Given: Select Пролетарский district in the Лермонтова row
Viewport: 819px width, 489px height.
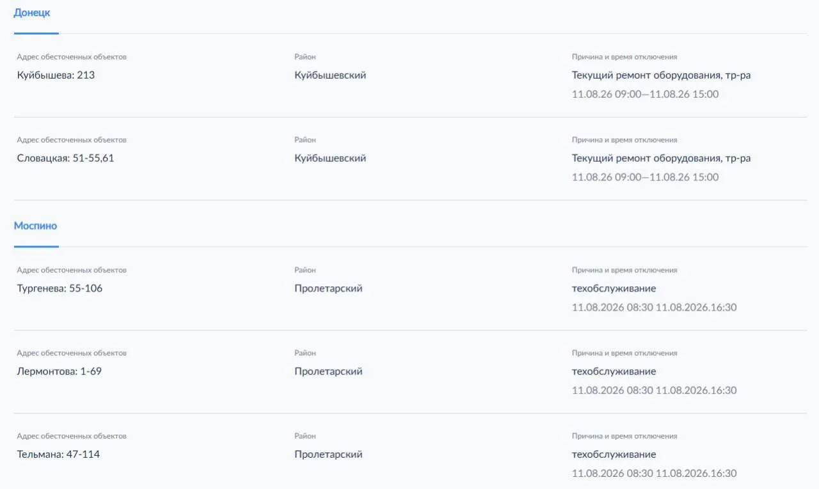Looking at the screenshot, I should [x=328, y=371].
